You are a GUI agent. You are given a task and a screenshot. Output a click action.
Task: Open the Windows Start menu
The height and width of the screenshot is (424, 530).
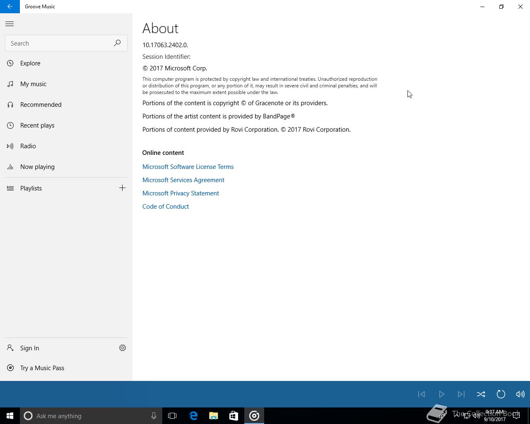tap(10, 416)
